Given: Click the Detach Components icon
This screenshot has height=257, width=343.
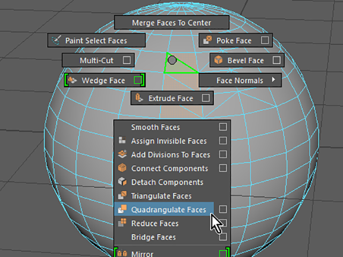Looking at the screenshot, I should [122, 182].
